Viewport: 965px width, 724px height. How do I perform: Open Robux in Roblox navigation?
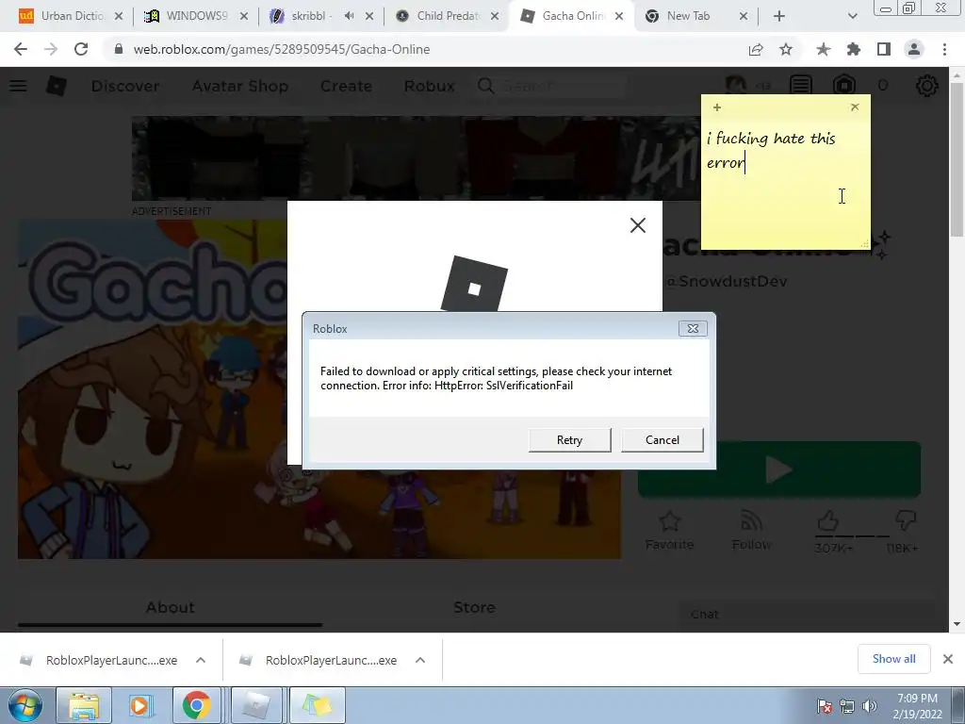click(x=429, y=86)
